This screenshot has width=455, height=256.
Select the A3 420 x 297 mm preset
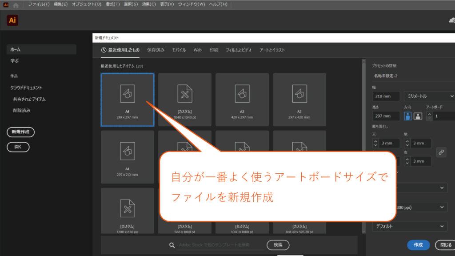[242, 100]
